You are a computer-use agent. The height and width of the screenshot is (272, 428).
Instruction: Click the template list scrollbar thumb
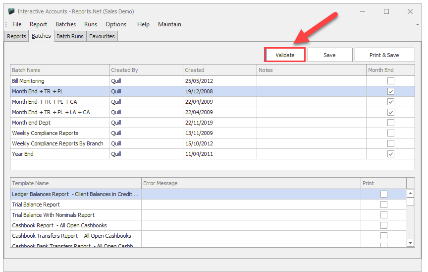tap(410, 202)
